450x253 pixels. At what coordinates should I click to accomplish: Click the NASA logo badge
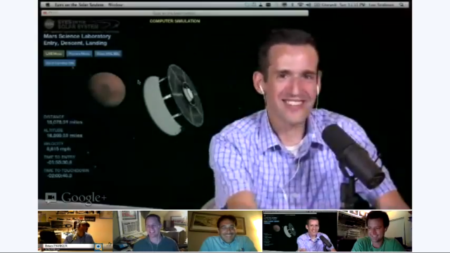pyautogui.click(x=49, y=24)
